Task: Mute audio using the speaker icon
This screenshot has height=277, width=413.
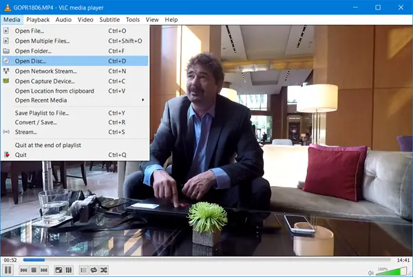Action: 370,270
